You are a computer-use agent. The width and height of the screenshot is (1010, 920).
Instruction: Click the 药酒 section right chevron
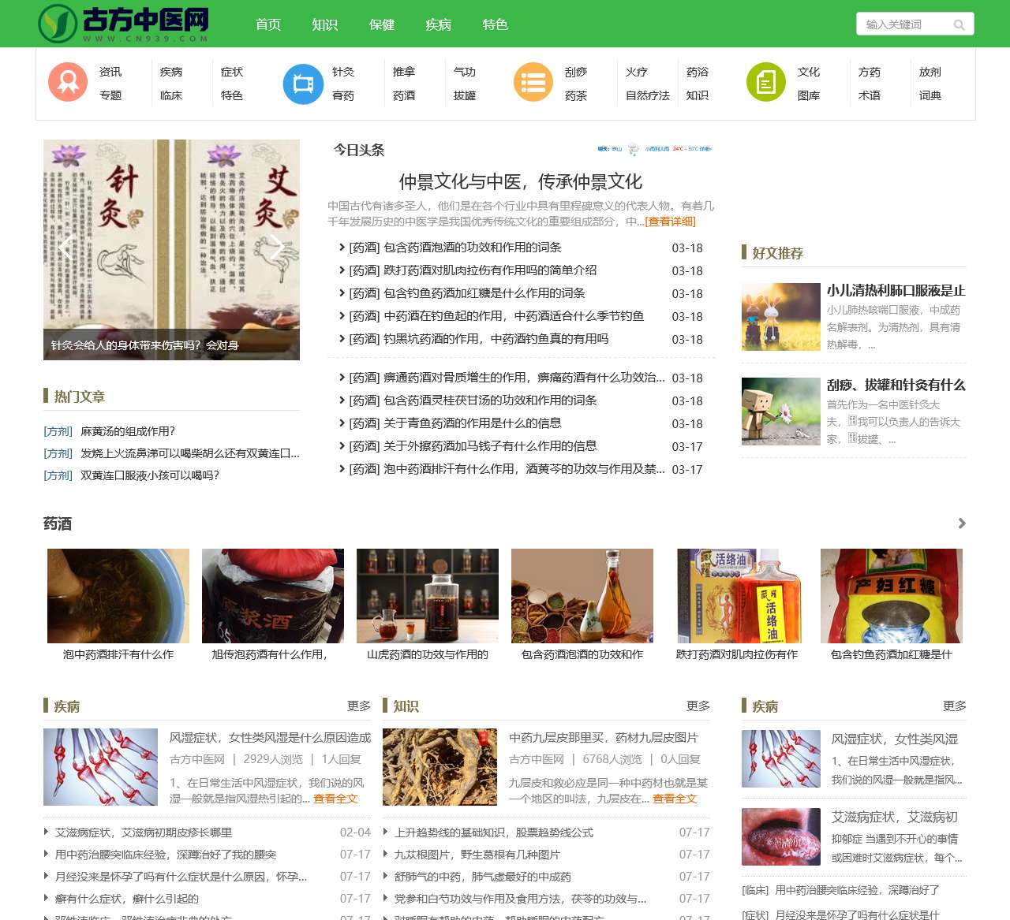pos(961,523)
